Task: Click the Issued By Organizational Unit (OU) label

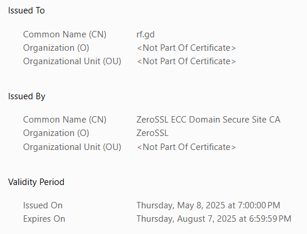Action: tap(73, 147)
